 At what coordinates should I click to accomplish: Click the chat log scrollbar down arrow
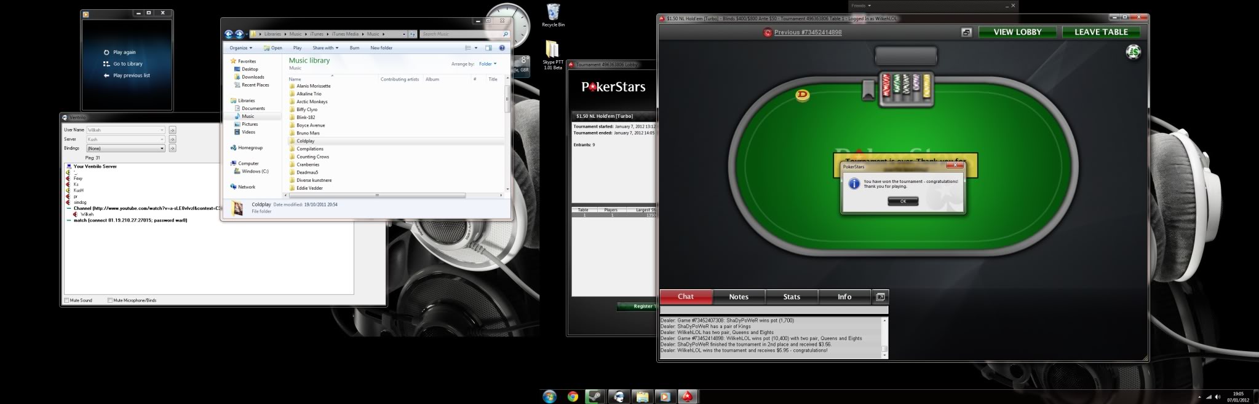tap(884, 355)
